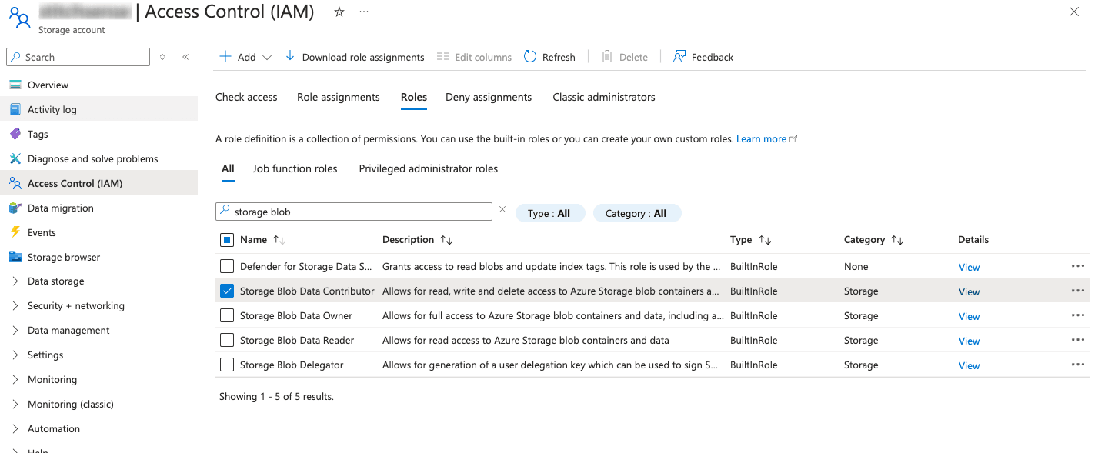Expand the Security + networking section
The height and width of the screenshot is (453, 1098).
[x=75, y=305]
